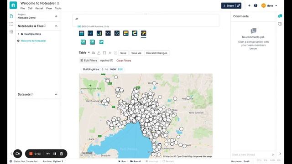Click the duplicate view icon beside Table
This screenshot has width=292, height=164.
pos(93,53)
